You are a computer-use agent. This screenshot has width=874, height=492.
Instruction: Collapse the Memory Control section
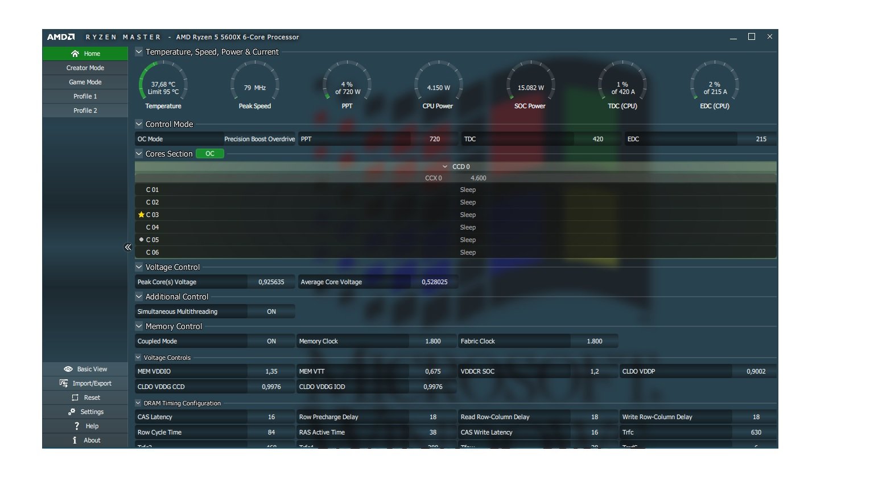coord(139,326)
